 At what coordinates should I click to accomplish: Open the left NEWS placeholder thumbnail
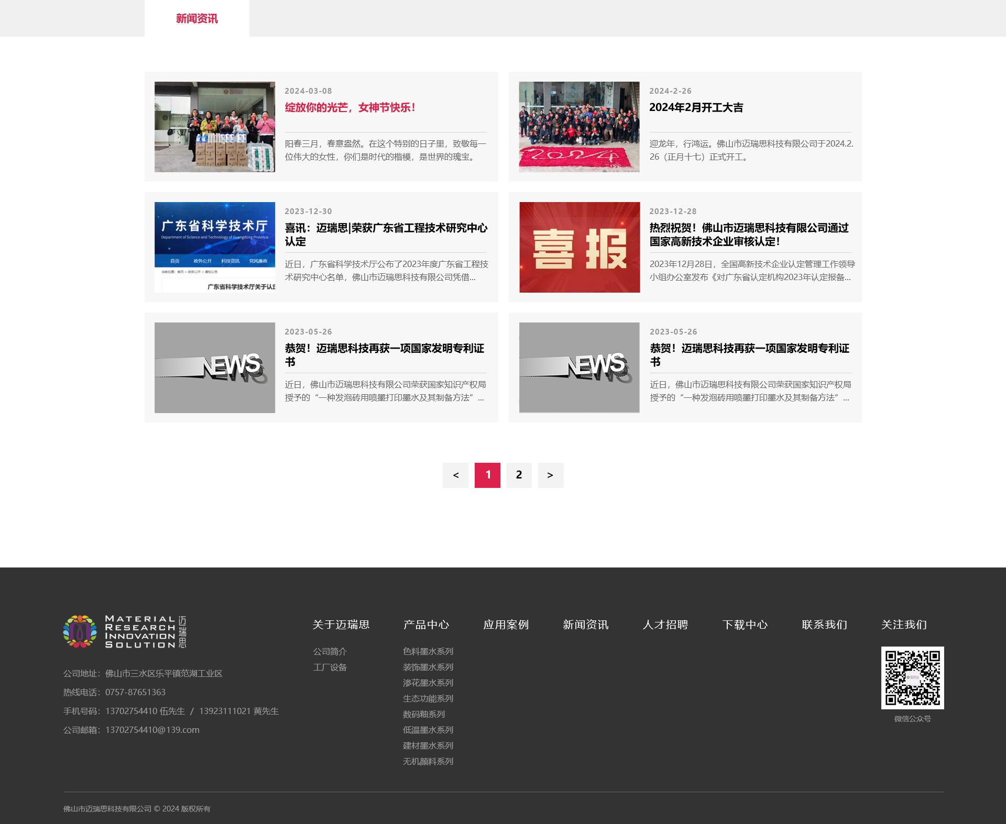[214, 368]
